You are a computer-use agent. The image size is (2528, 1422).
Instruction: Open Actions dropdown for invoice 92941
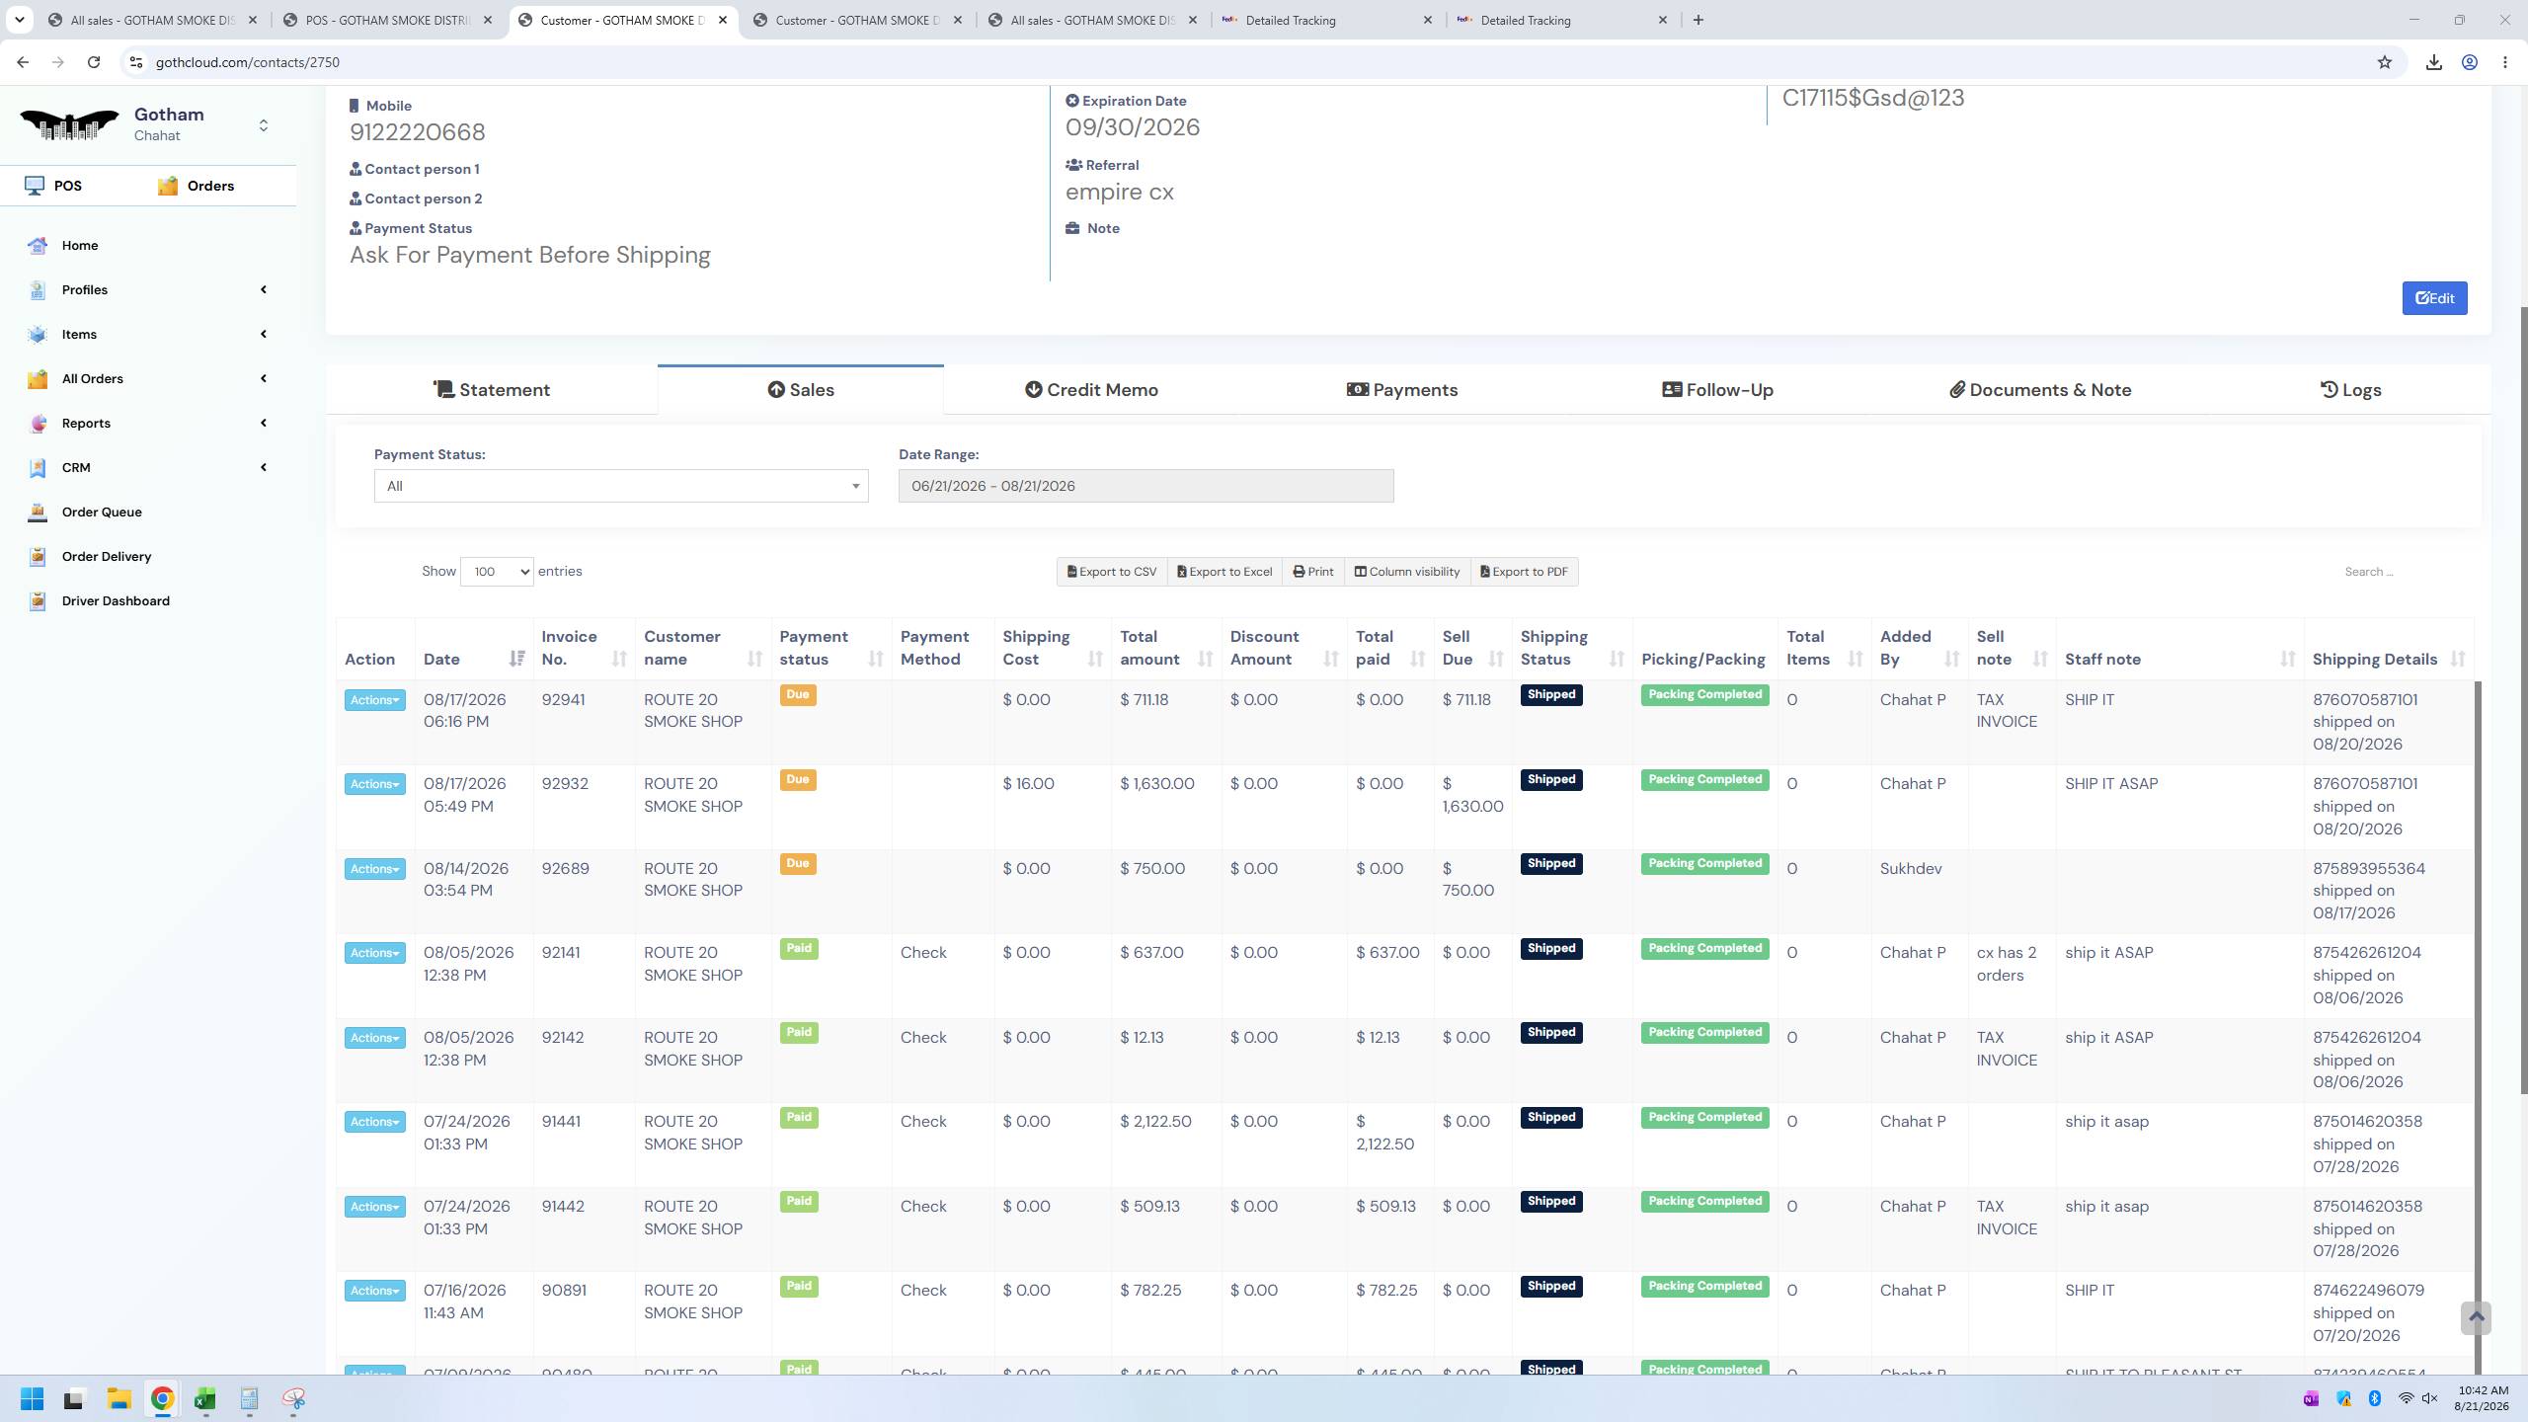pos(374,700)
